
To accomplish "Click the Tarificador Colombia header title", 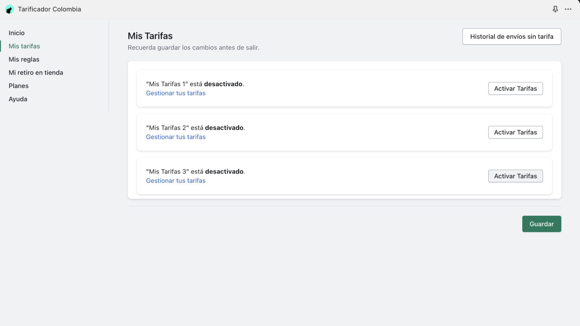I will coord(50,9).
